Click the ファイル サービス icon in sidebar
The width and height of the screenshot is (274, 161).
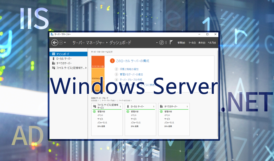(x=54, y=68)
